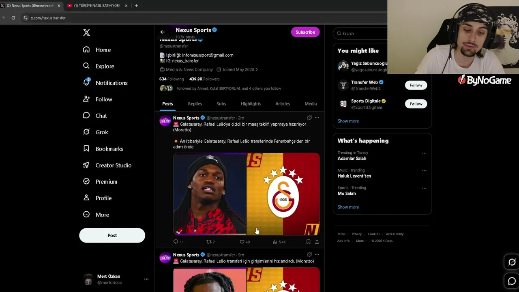Open the Notifications bell
The image size is (519, 292).
[x=86, y=82]
